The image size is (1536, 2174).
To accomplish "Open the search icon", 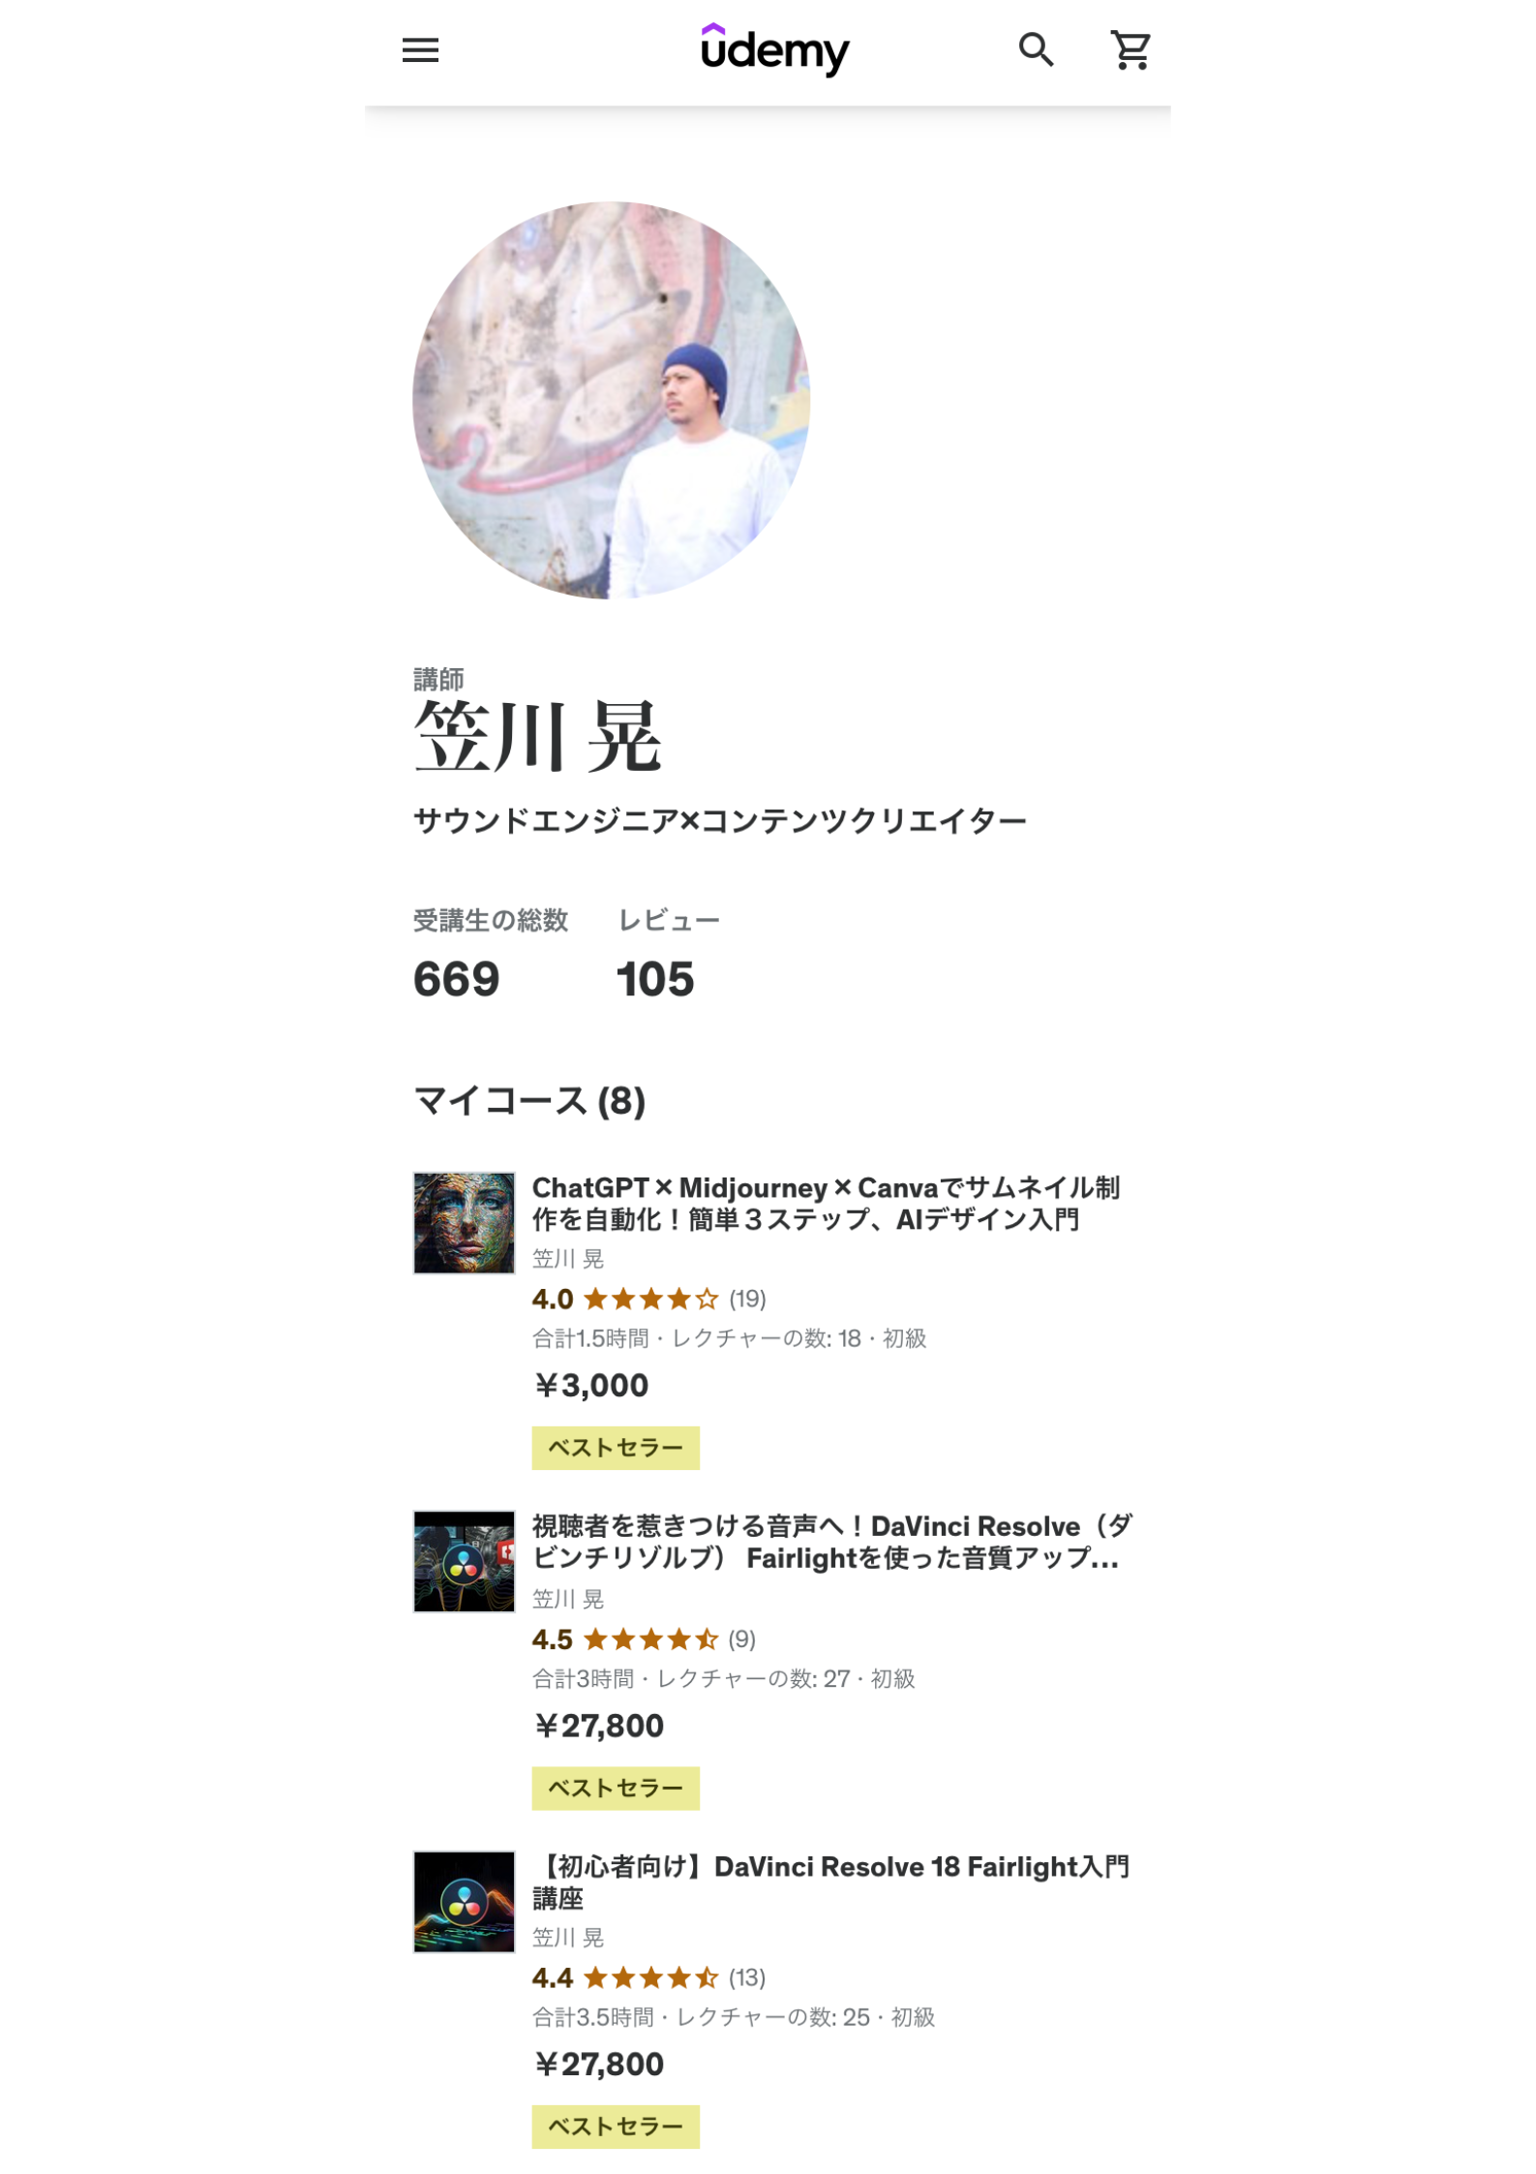I will (x=1036, y=49).
